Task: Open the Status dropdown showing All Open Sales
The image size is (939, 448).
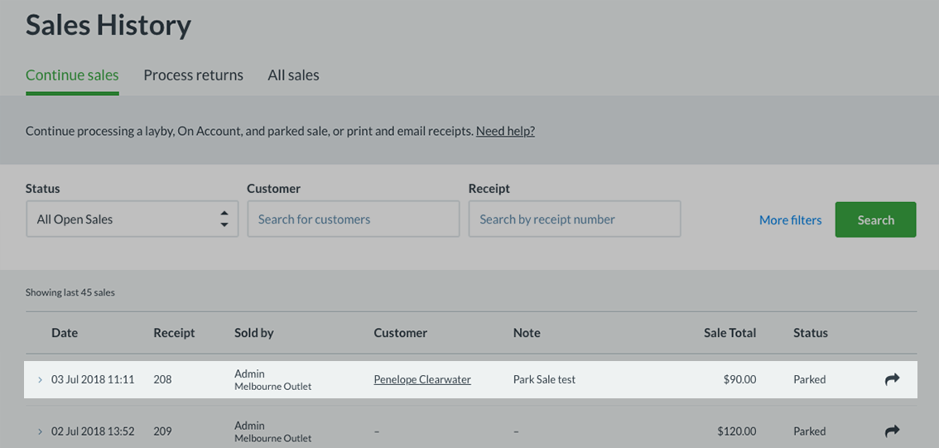Action: coord(132,219)
